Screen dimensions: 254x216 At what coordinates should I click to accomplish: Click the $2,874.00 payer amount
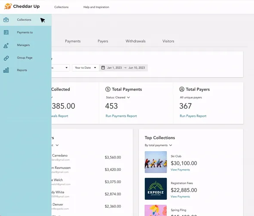point(113,194)
